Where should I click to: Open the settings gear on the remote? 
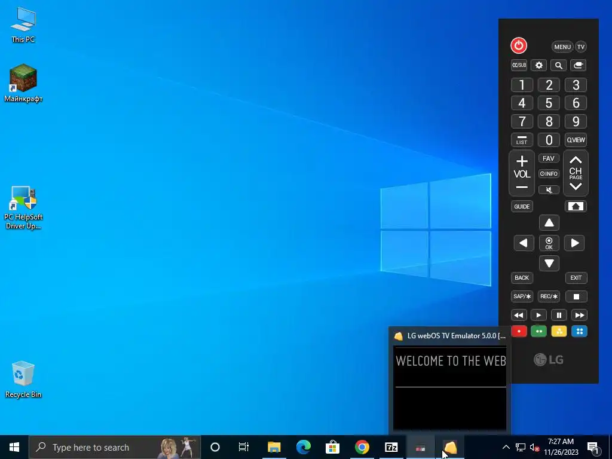pyautogui.click(x=539, y=65)
